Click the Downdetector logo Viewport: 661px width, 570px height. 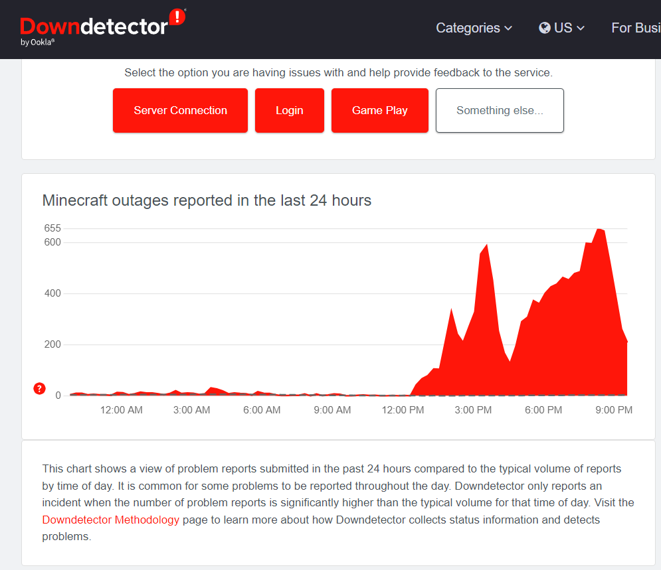(93, 27)
